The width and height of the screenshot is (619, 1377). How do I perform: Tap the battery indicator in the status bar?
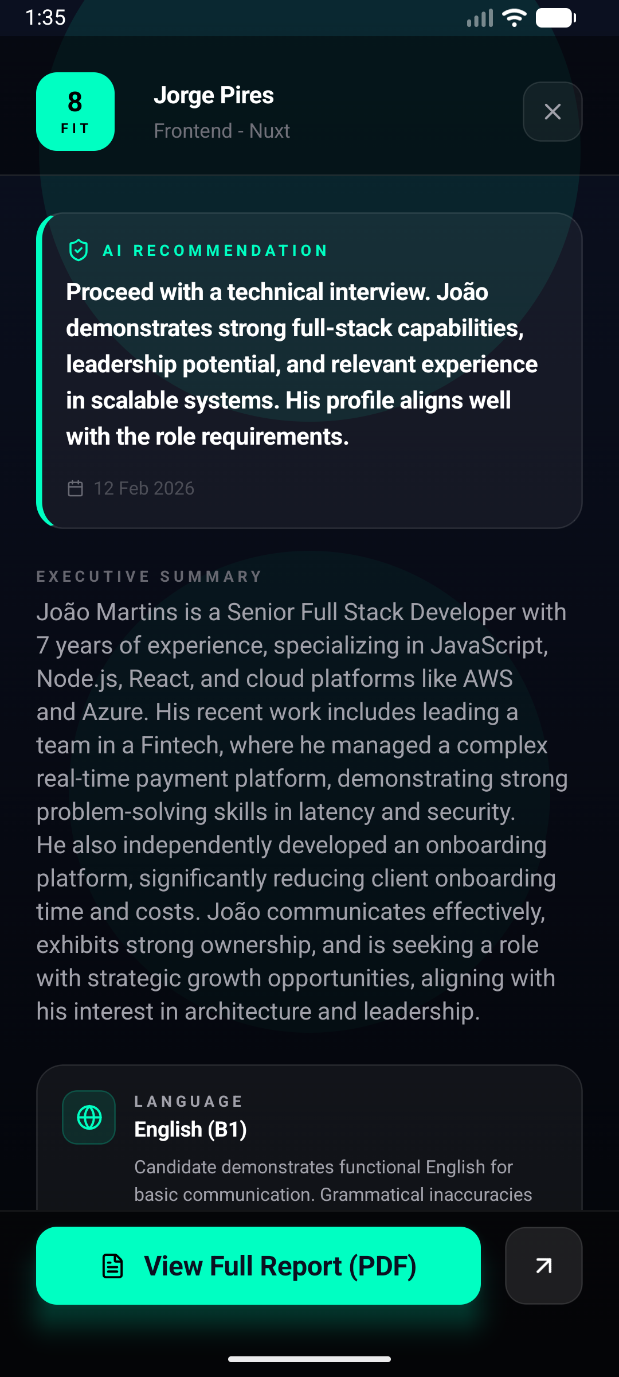point(555,18)
